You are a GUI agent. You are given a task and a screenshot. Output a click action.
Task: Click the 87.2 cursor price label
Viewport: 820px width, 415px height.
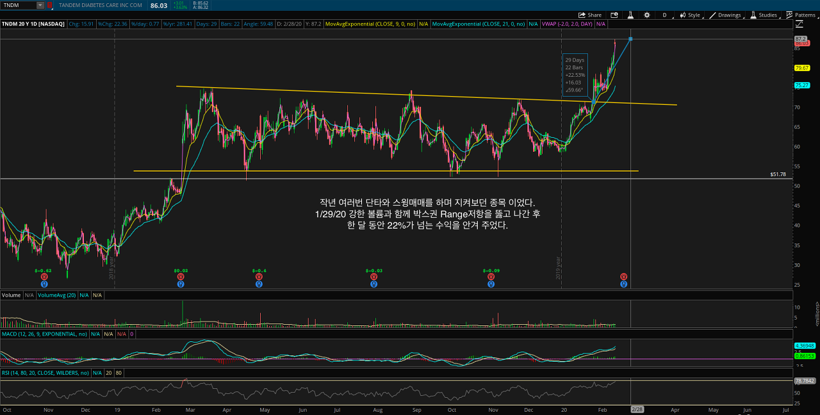coord(801,39)
